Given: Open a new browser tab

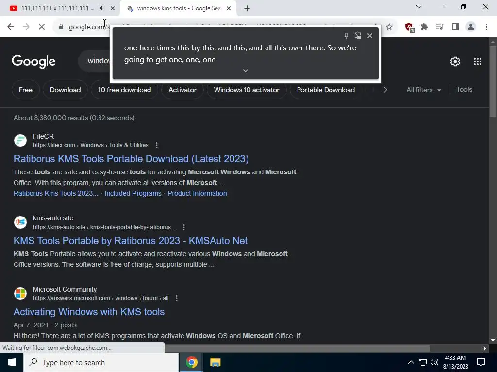Looking at the screenshot, I should pos(247,8).
